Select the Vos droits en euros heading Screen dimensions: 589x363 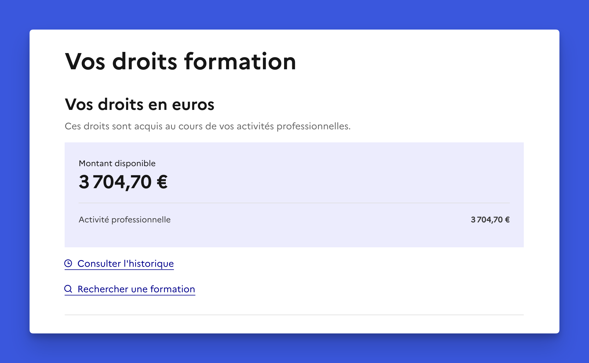[x=139, y=104]
